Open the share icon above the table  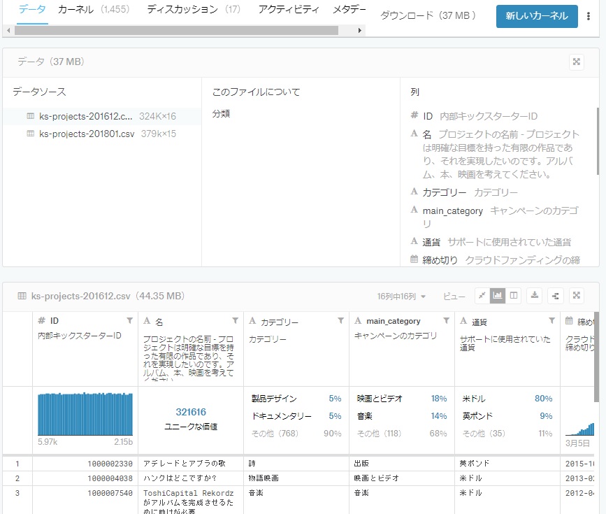point(554,296)
